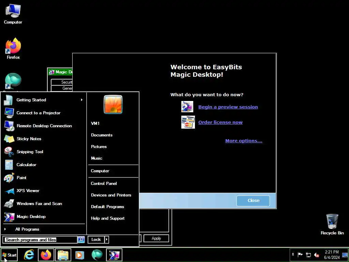Viewport: 349px width, 262px height.
Task: Open Windows Media Player from the taskbar
Action: 79,254
